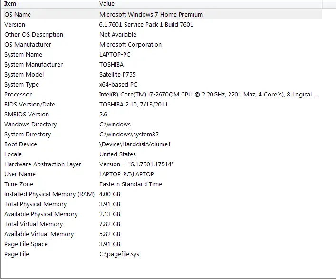Viewport: 336px width, 279px height.
Task: Click the Satellite P755 value
Action: click(x=117, y=74)
